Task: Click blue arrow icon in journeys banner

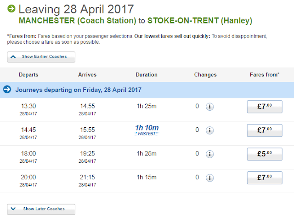Action: 7,90
